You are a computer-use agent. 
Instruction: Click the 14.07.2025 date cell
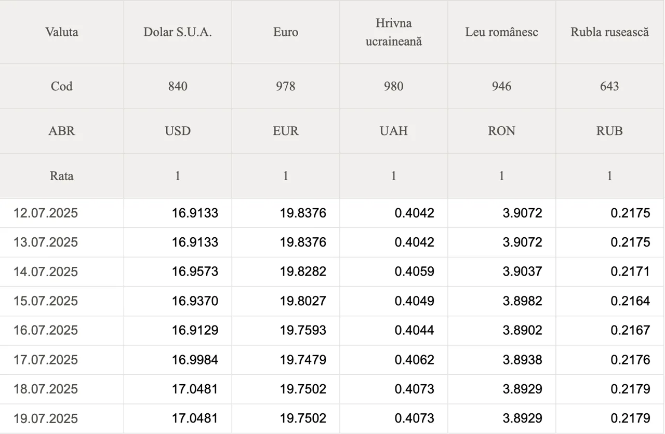pos(62,272)
